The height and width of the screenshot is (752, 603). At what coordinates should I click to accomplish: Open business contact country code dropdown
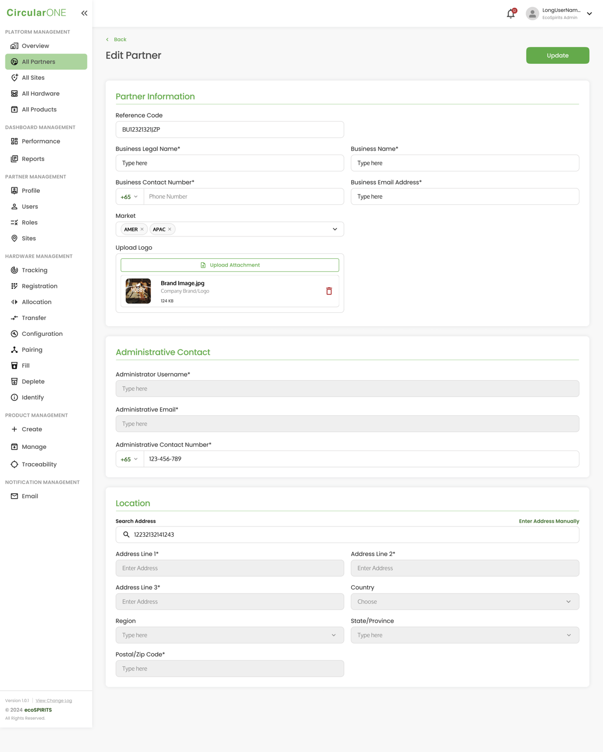click(x=129, y=197)
